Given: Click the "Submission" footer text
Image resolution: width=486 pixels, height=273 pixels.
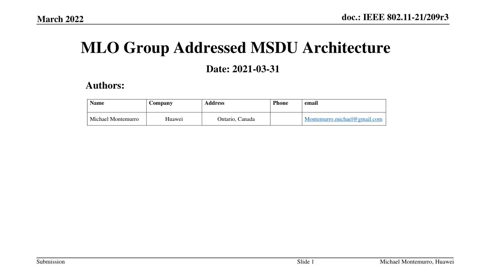Looking at the screenshot, I should [x=50, y=261].
